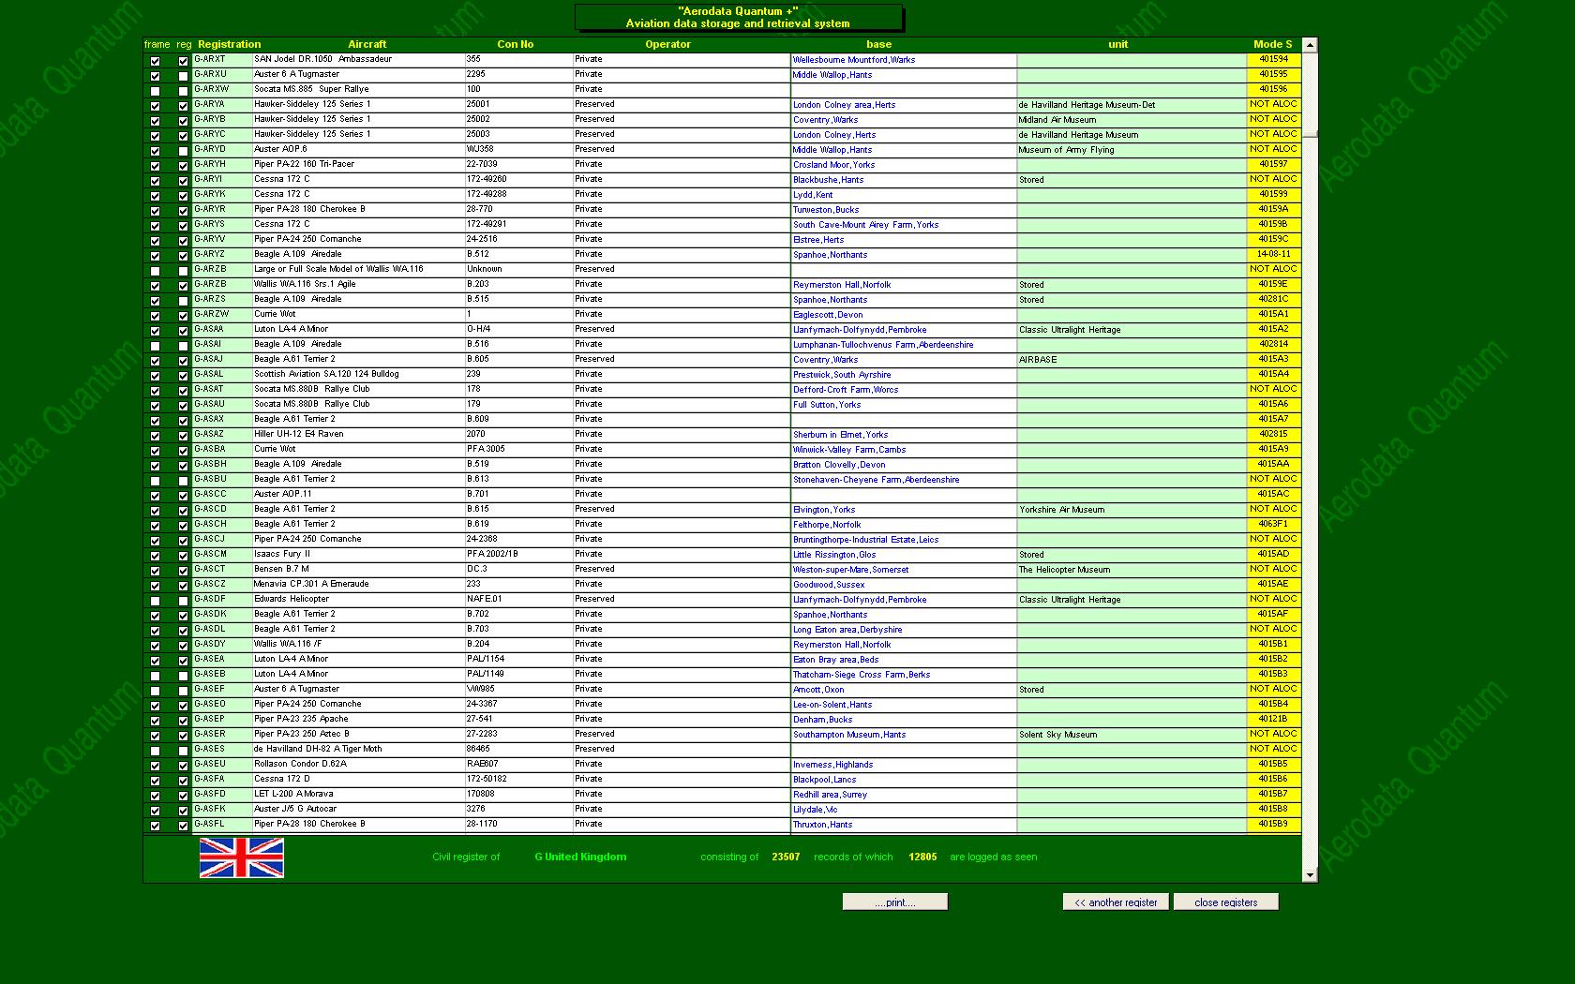This screenshot has width=1575, height=984.
Task: Select Con No cell PFA 3005
Action: [518, 449]
